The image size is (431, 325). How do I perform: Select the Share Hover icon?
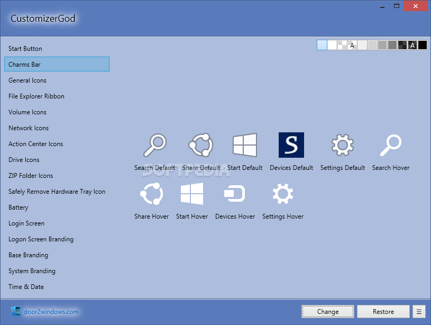tap(151, 194)
